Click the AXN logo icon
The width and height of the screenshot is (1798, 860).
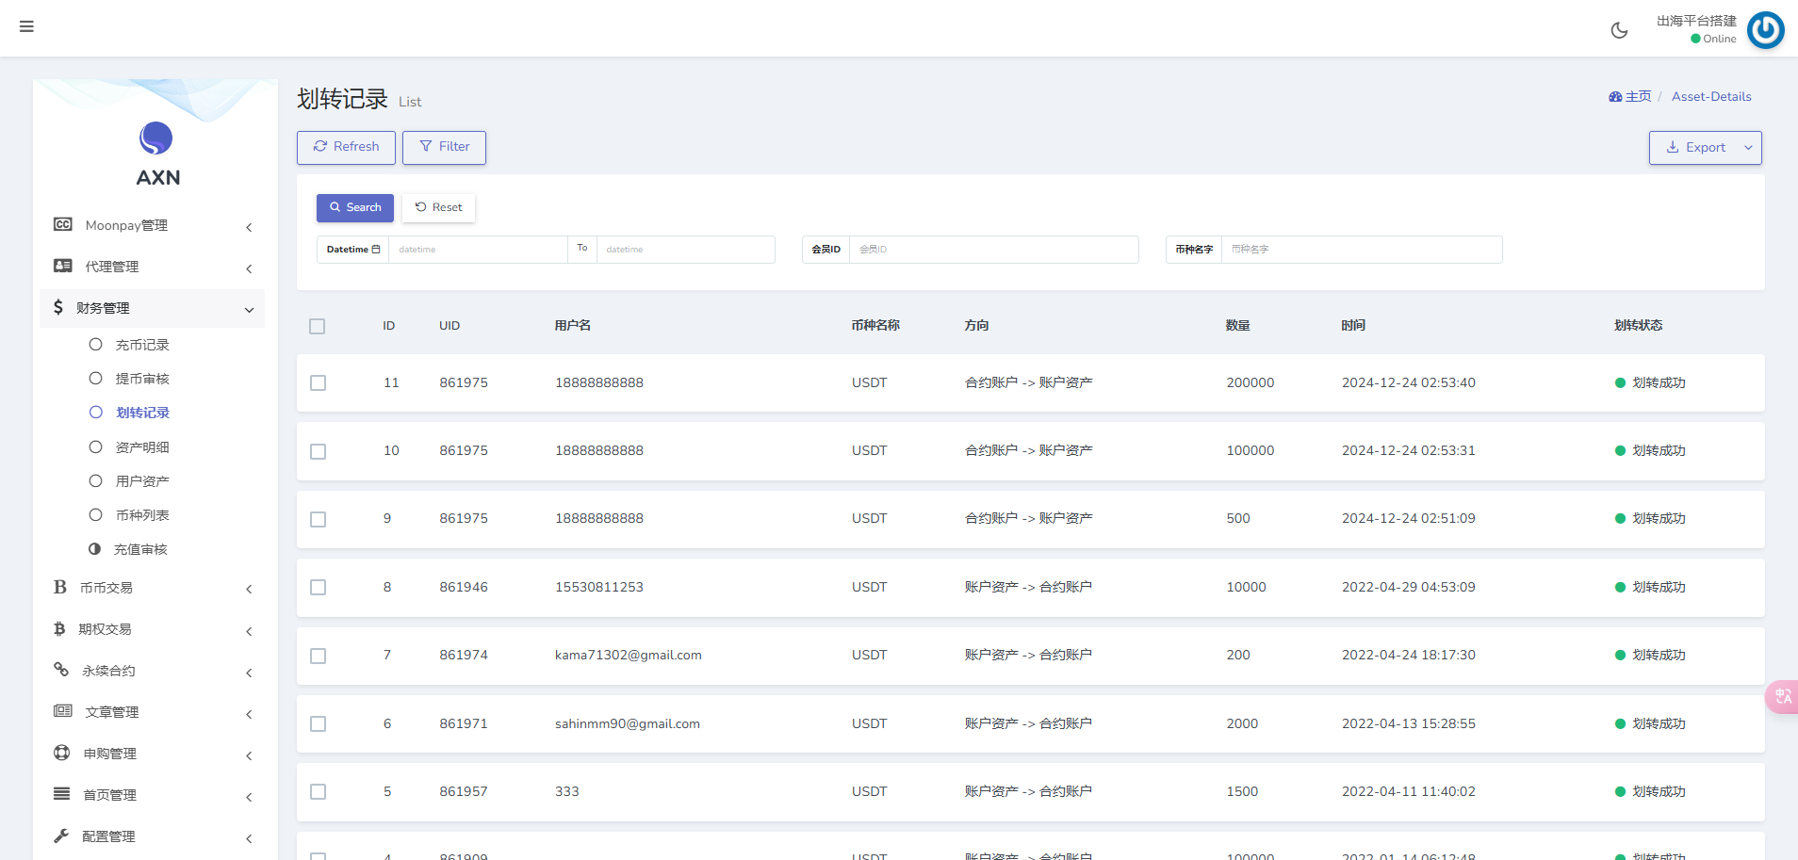(x=156, y=138)
